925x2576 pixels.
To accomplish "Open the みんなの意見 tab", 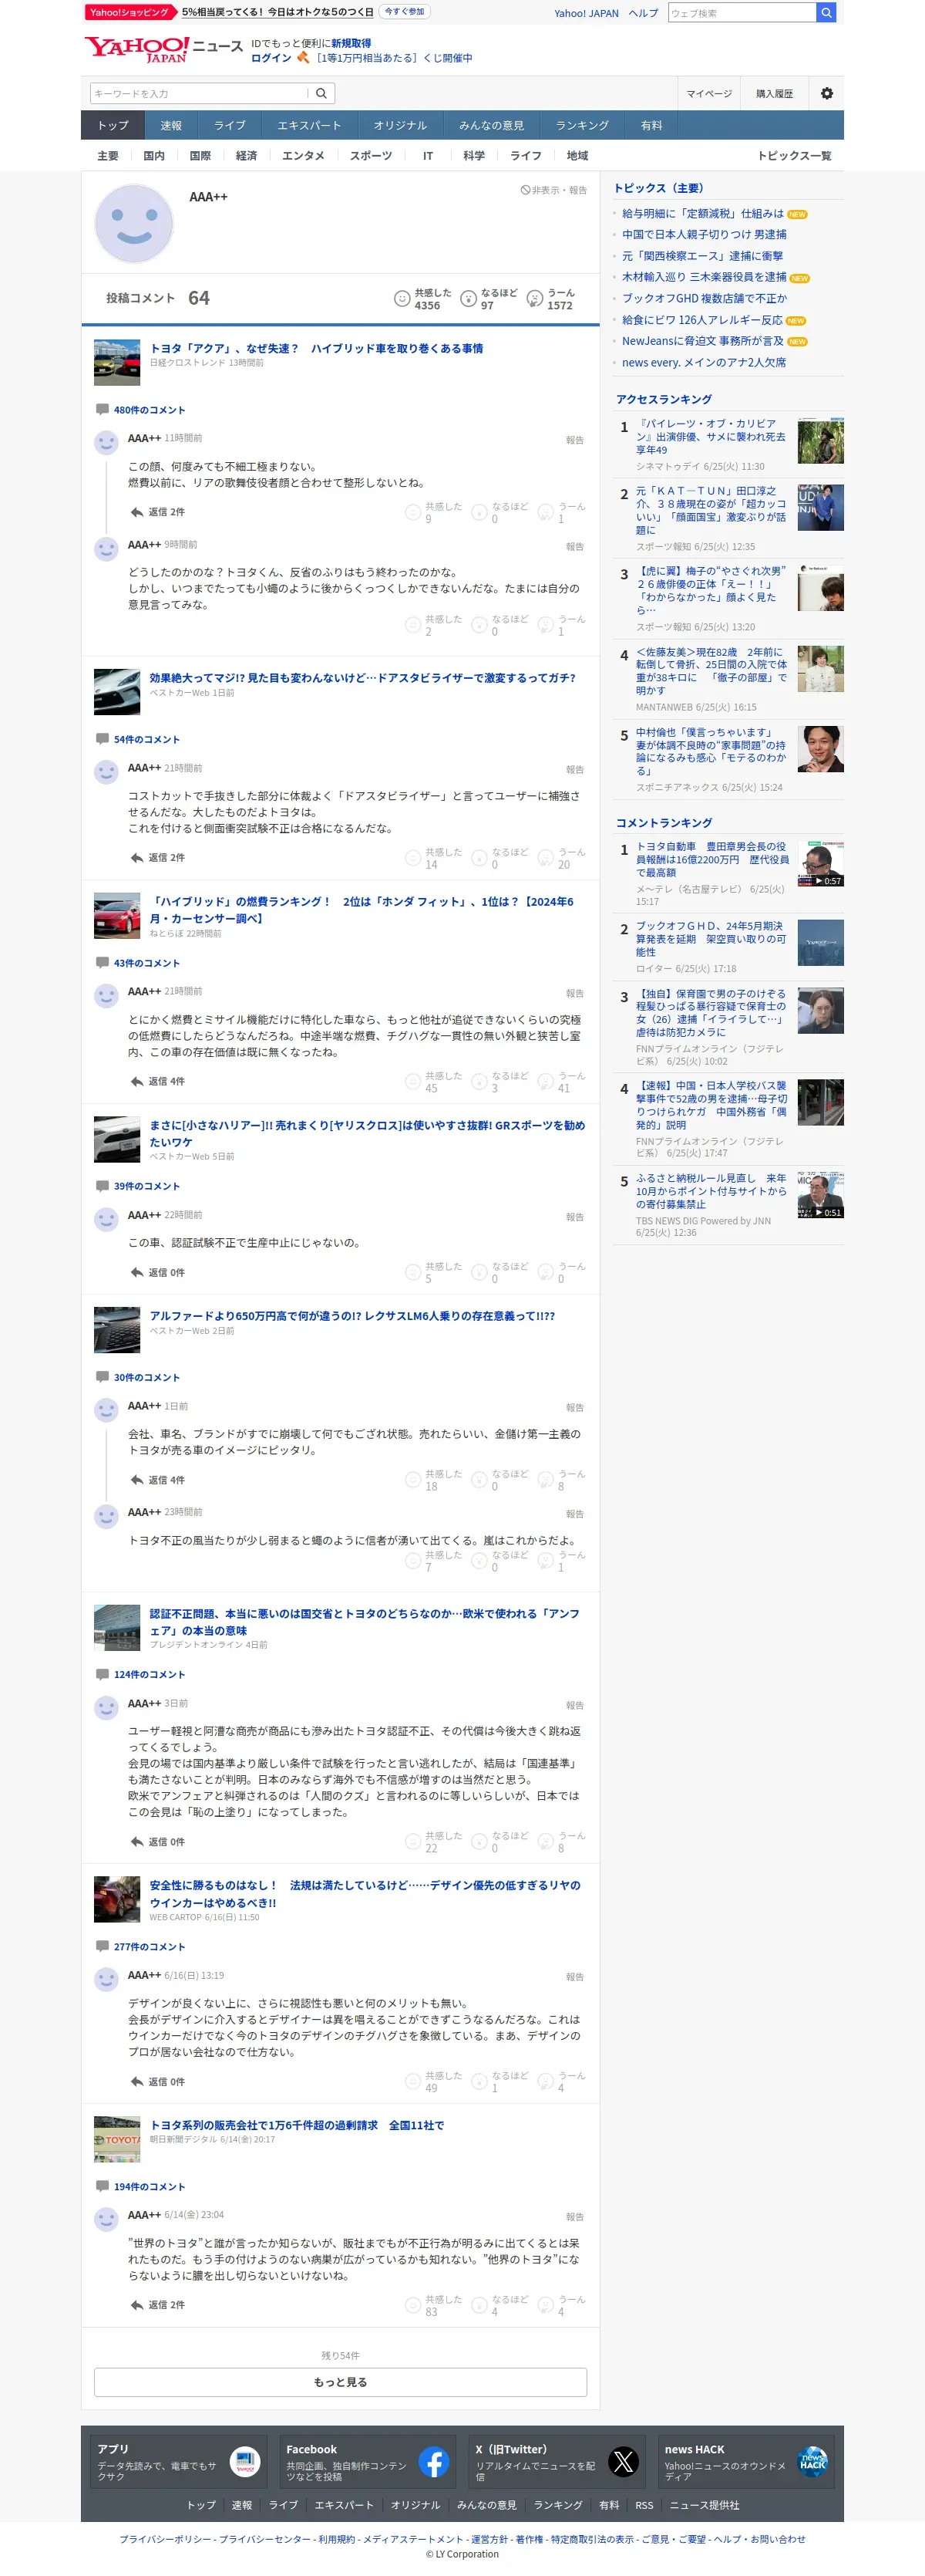I will coord(490,125).
